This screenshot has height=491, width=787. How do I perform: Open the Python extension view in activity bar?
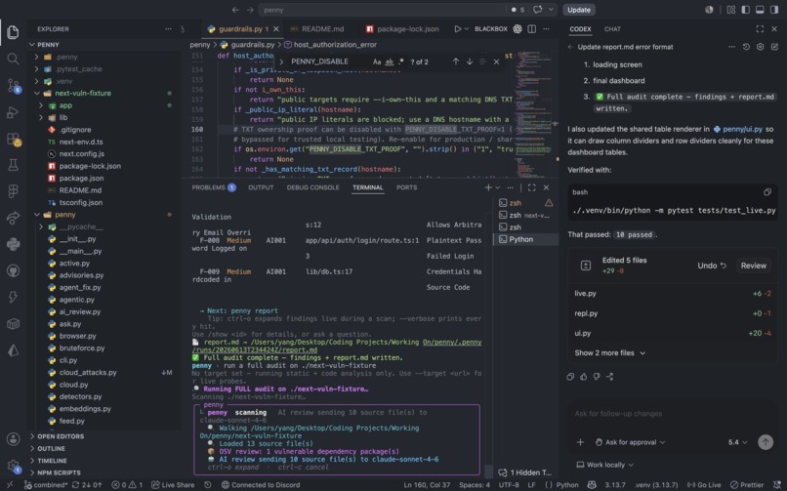(x=13, y=244)
